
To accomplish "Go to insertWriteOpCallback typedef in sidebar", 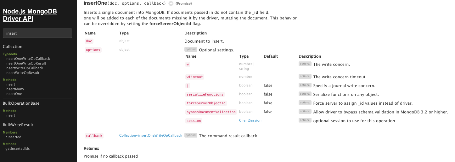I will click(x=24, y=68).
